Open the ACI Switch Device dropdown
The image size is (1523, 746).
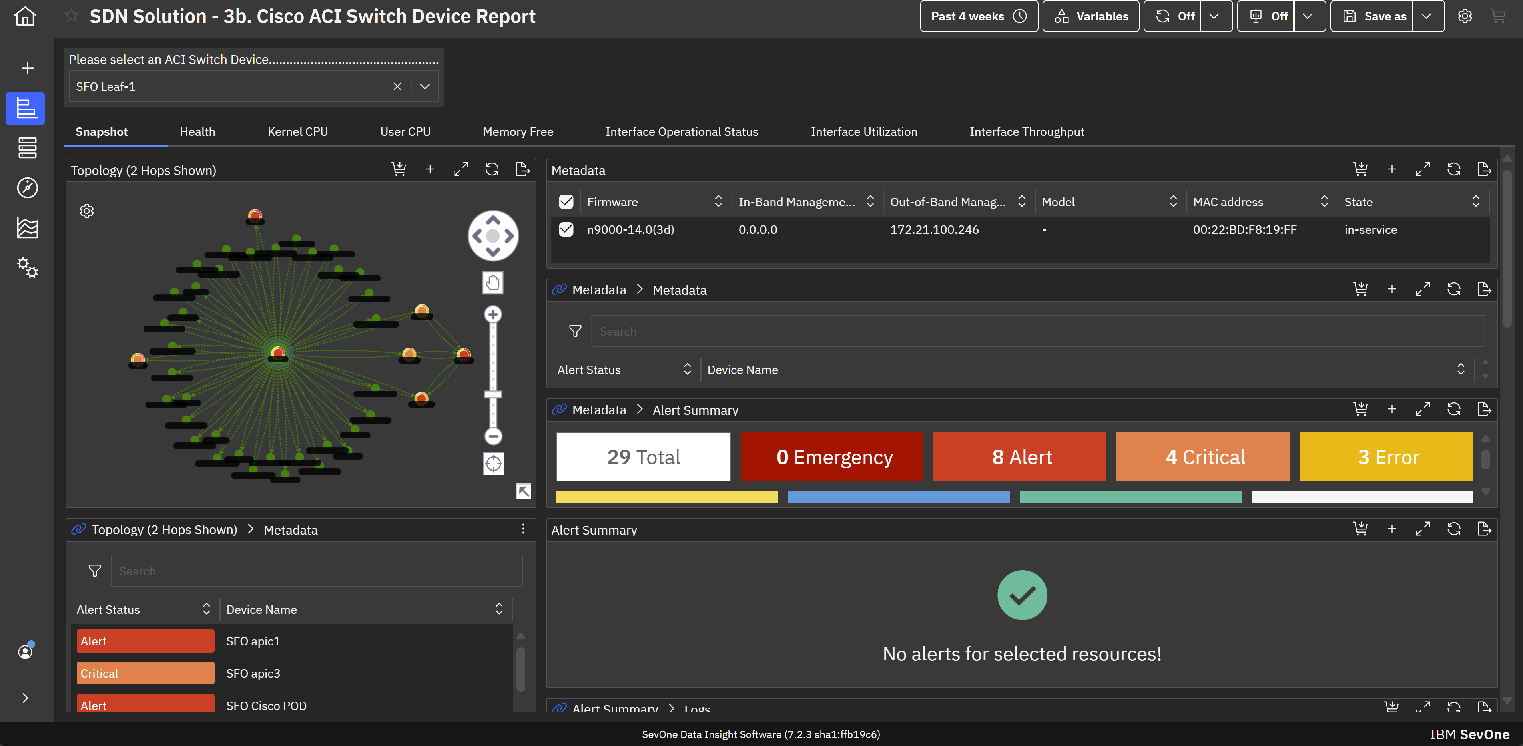pos(425,86)
